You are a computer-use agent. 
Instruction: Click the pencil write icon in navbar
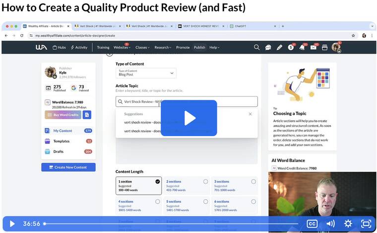click(x=279, y=47)
